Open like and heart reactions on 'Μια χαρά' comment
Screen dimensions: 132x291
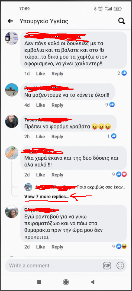(119, 174)
